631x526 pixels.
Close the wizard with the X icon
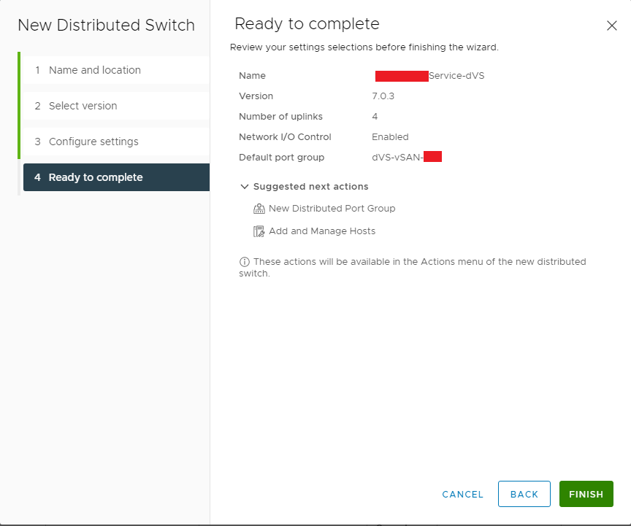(612, 26)
